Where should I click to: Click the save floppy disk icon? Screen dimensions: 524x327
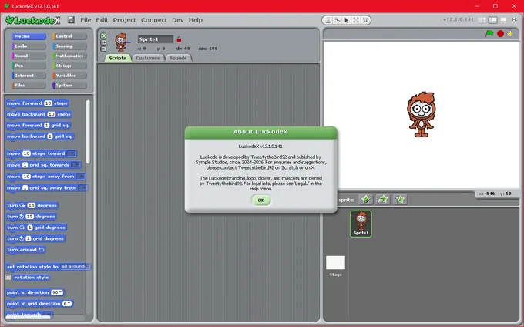71,20
